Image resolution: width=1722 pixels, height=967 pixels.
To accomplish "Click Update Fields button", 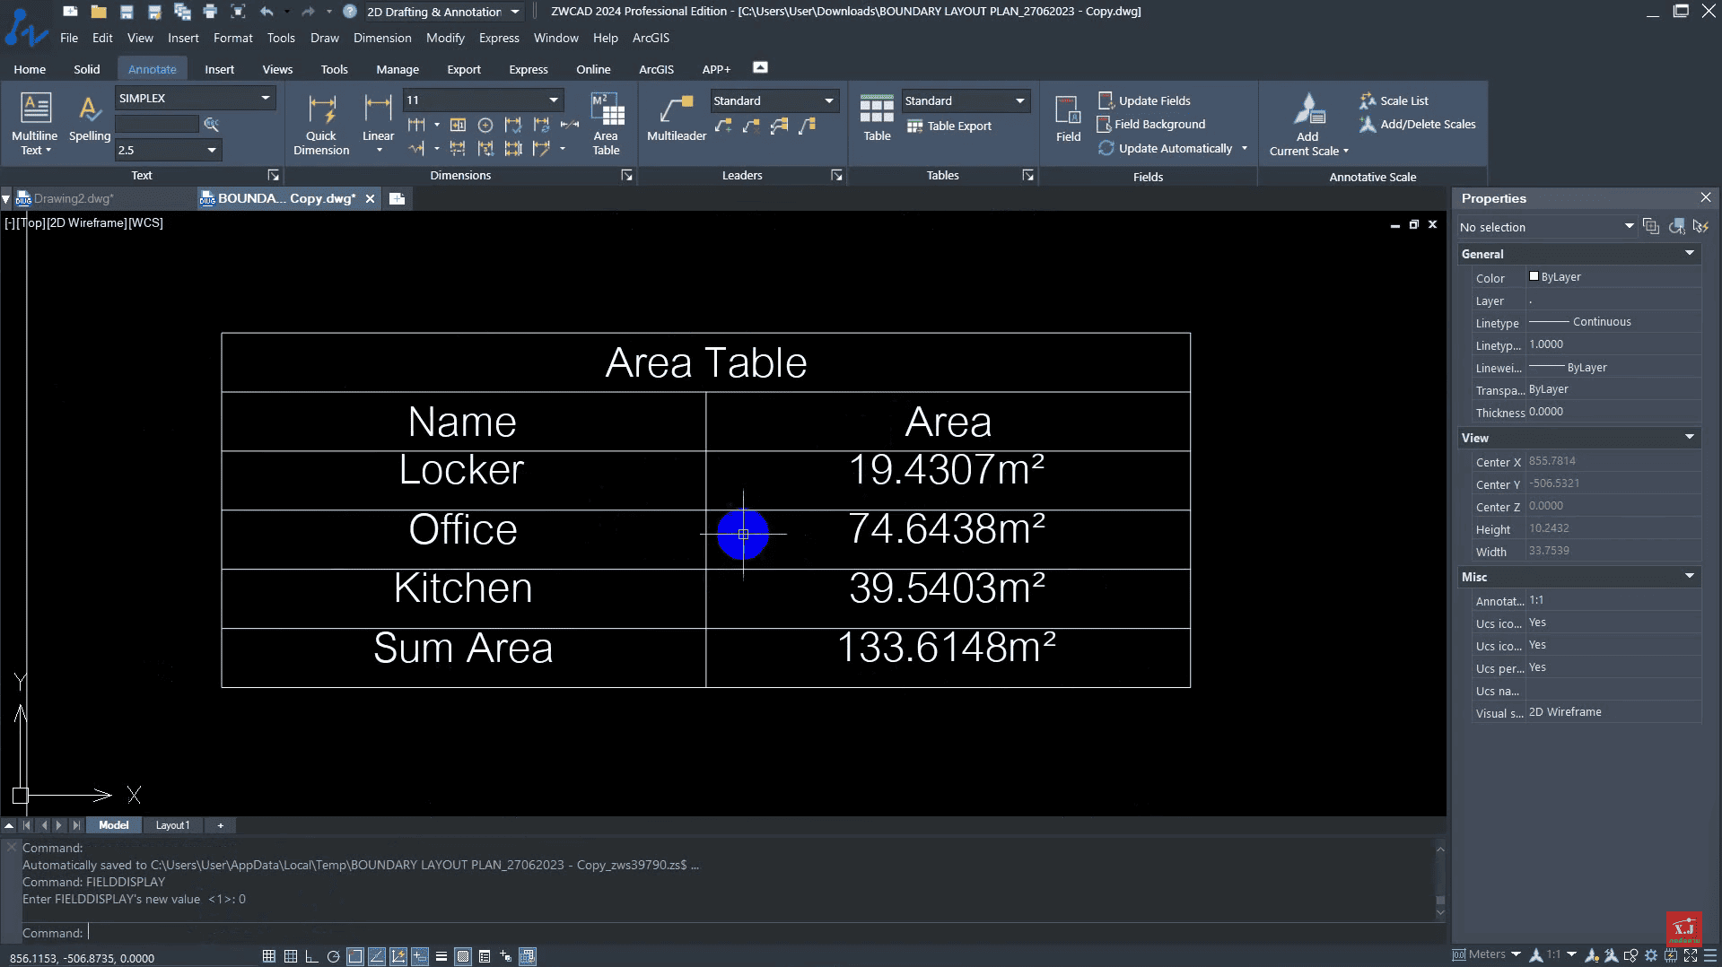I will point(1145,100).
